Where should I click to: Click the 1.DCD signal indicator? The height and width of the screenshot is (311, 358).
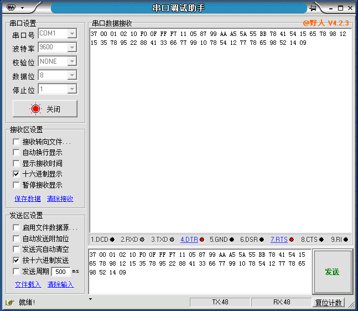pyautogui.click(x=112, y=240)
